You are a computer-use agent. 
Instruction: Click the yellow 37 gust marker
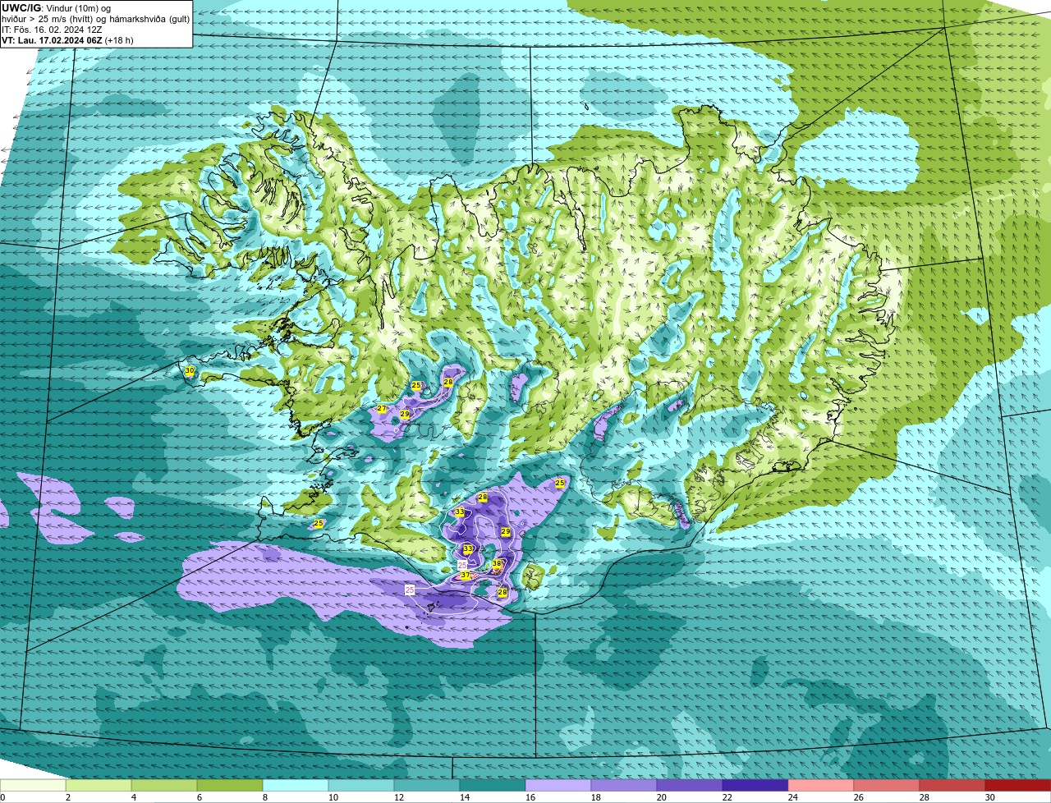pyautogui.click(x=466, y=576)
